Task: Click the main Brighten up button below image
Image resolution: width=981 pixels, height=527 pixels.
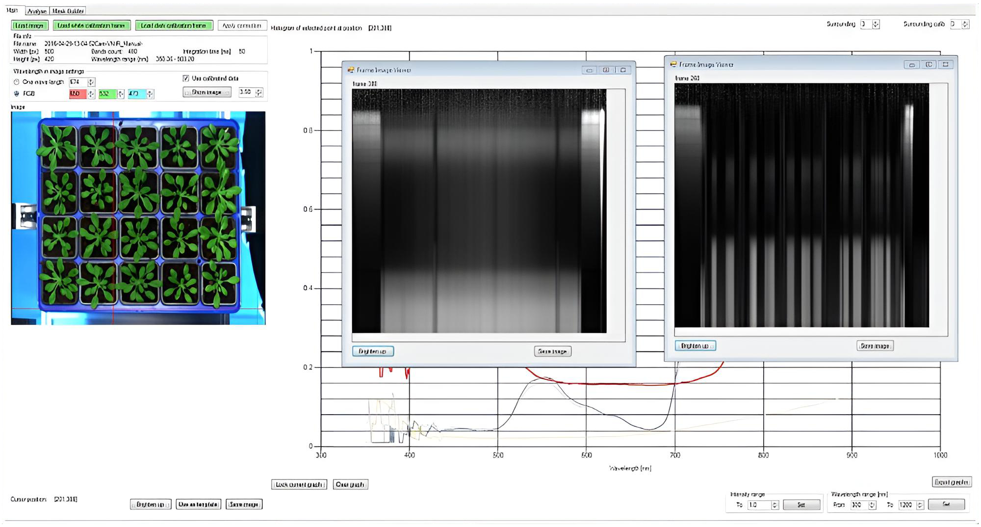Action: pyautogui.click(x=151, y=504)
